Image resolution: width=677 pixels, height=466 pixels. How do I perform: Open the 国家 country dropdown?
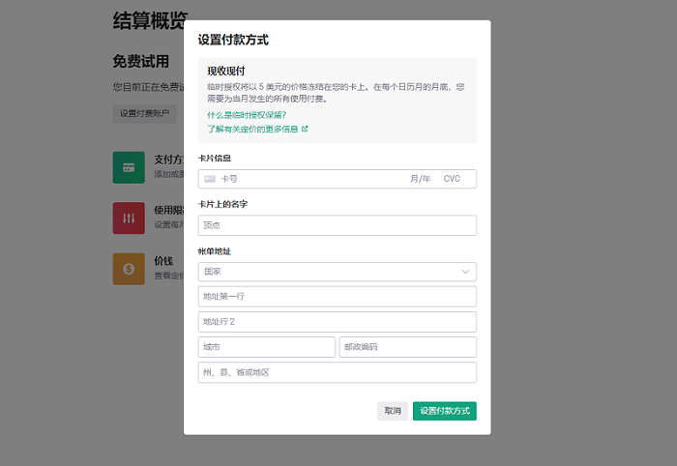[338, 273]
